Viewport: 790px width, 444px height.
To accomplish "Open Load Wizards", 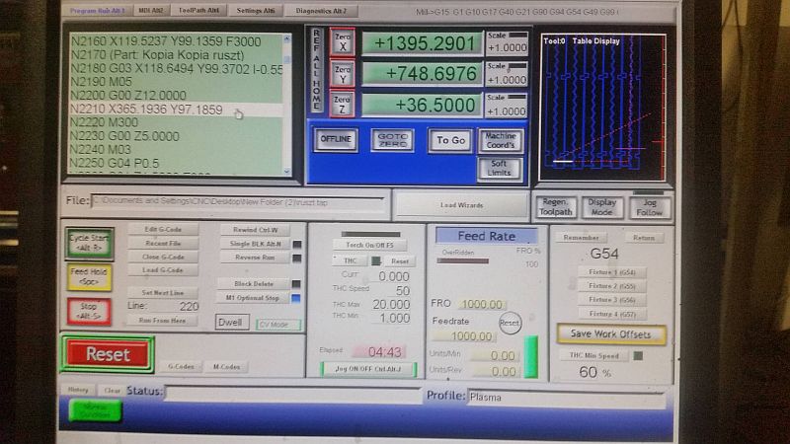I will 461,205.
